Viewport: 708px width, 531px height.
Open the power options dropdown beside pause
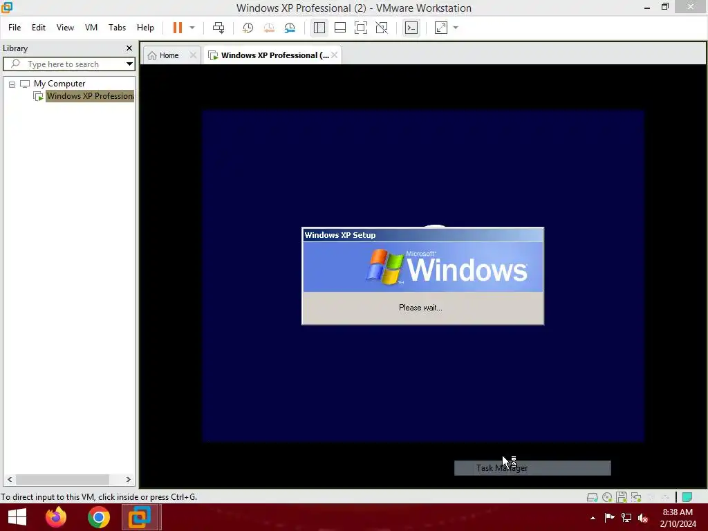[x=192, y=28]
